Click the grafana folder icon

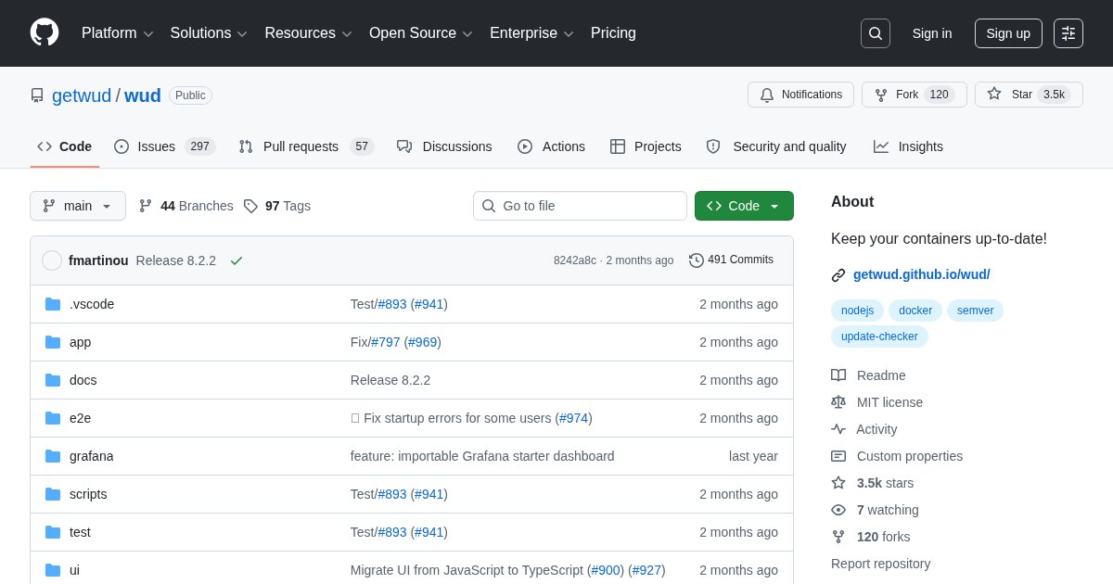coord(53,456)
